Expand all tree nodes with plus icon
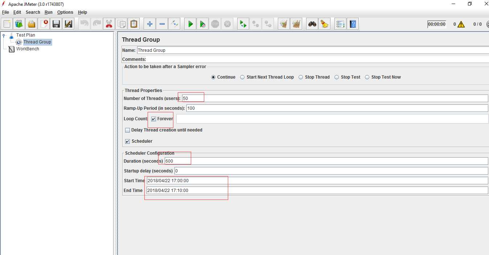The image size is (489, 255). (x=150, y=24)
